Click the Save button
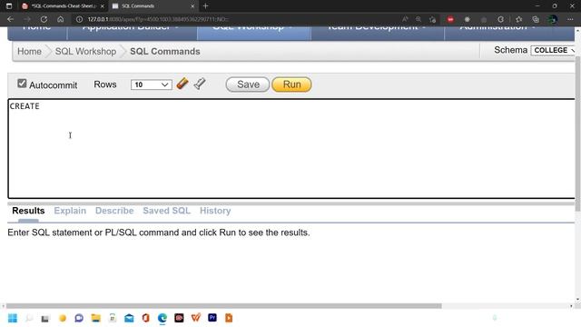This screenshot has width=581, height=327. click(x=248, y=84)
